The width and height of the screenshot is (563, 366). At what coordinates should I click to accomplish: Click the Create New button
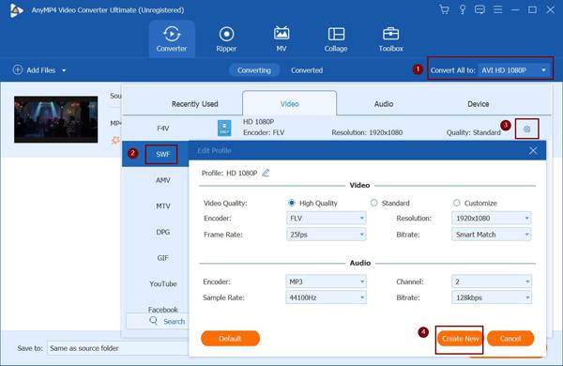click(x=461, y=339)
